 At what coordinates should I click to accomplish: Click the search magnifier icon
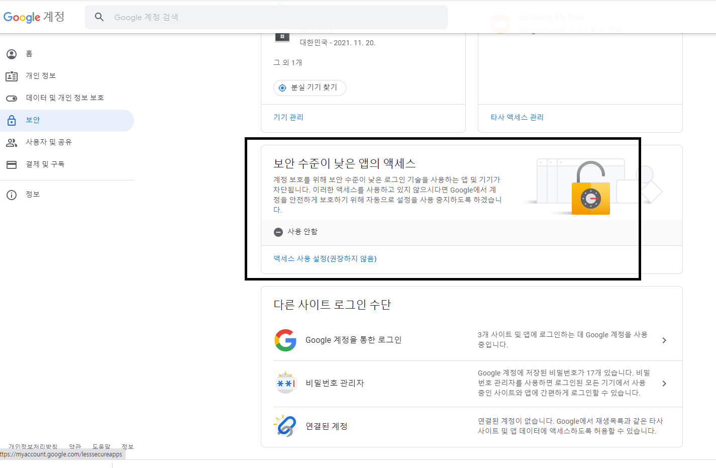click(x=99, y=17)
